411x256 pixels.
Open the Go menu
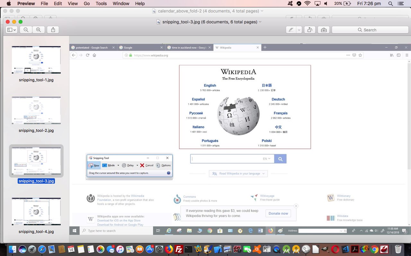click(x=87, y=4)
